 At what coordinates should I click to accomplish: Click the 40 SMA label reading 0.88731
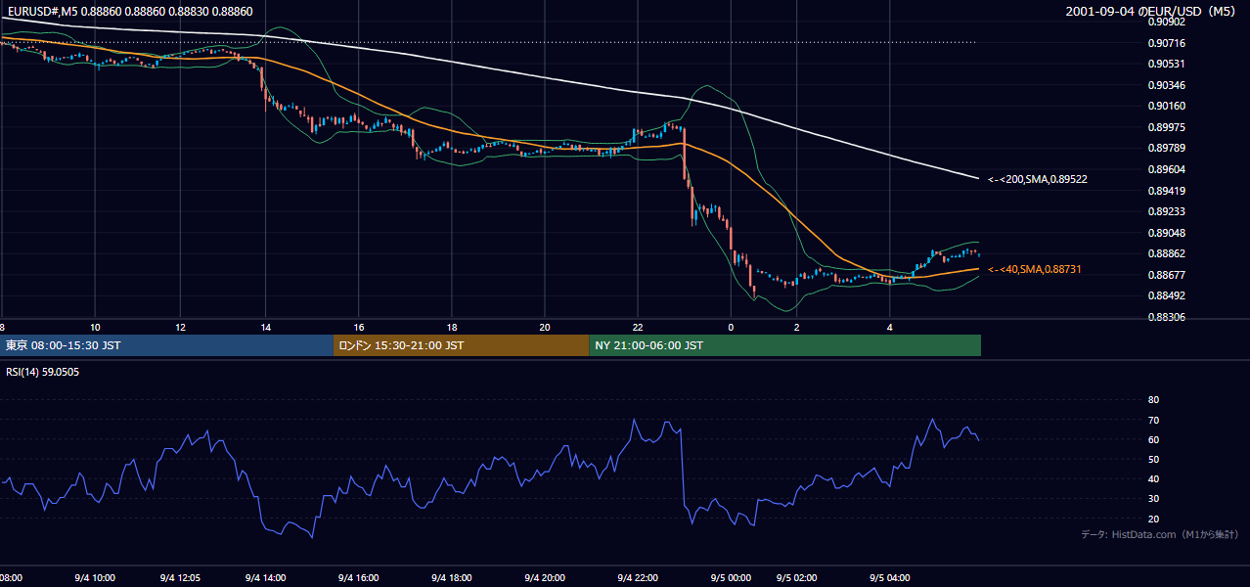pyautogui.click(x=1035, y=269)
